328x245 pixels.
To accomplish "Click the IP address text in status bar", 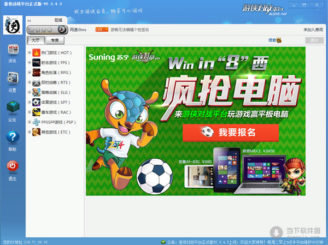I will point(26,242).
